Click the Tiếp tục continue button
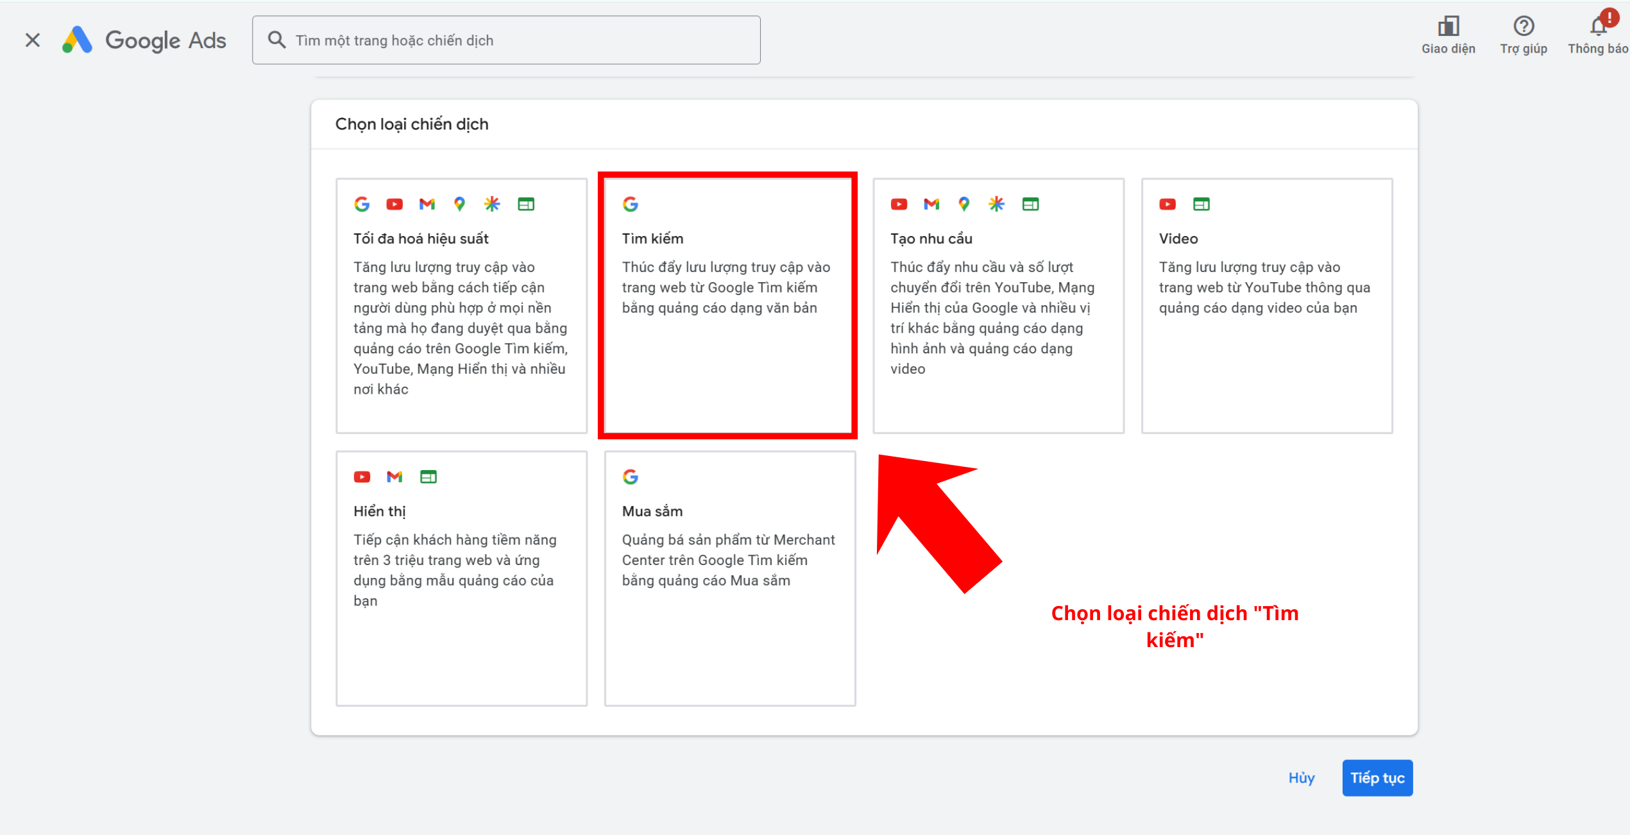1630x835 pixels. 1377,778
